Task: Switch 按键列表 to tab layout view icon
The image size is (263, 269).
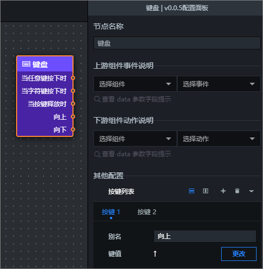Action: tap(192, 191)
